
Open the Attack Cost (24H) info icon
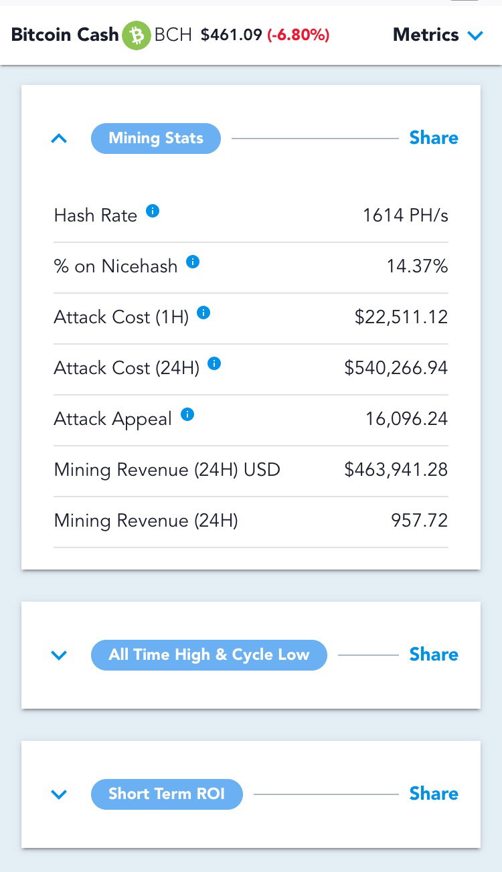214,363
